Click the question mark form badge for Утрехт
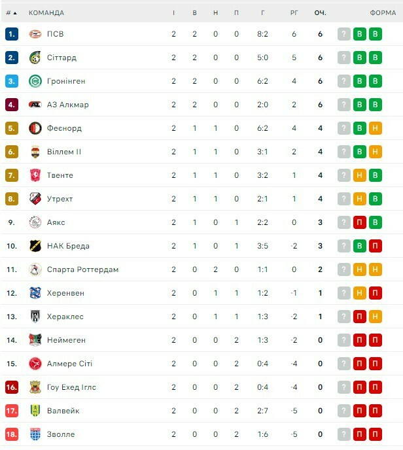 point(344,199)
